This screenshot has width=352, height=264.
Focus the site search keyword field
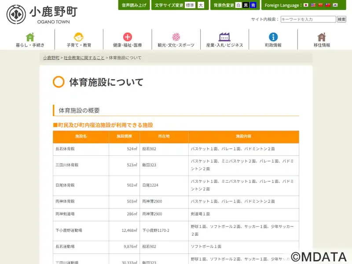(x=308, y=19)
